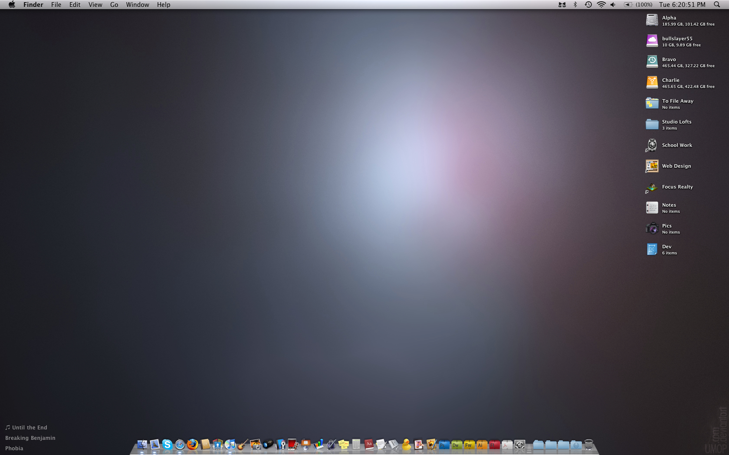Viewport: 729px width, 455px height.
Task: Open the Trash in the Dock
Action: [589, 444]
